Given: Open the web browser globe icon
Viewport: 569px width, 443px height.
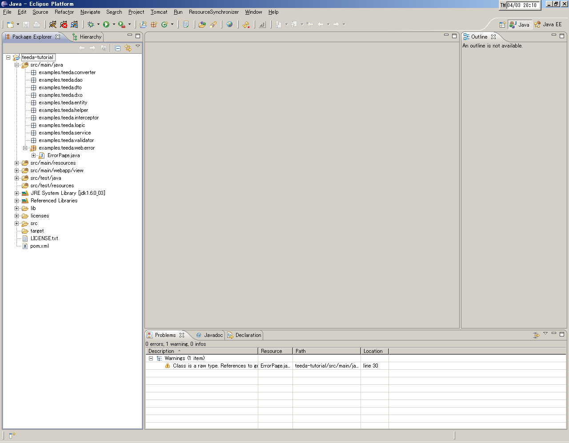Looking at the screenshot, I should (229, 24).
